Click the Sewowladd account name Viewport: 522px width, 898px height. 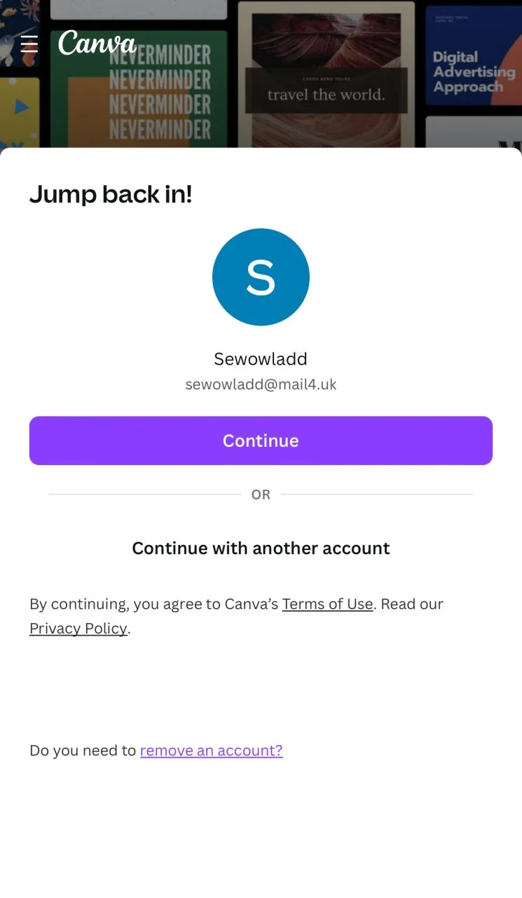[x=261, y=359]
